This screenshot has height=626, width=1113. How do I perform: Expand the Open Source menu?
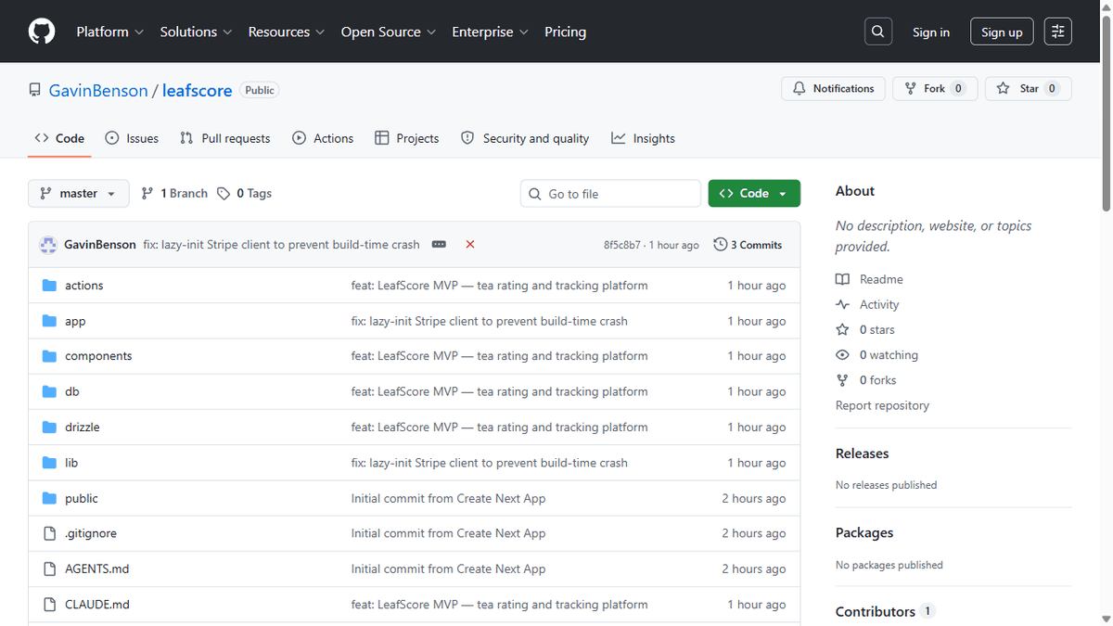pos(388,32)
